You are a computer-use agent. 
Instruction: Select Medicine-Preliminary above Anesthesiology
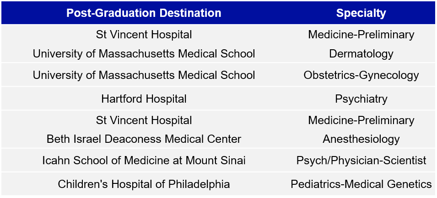point(361,120)
